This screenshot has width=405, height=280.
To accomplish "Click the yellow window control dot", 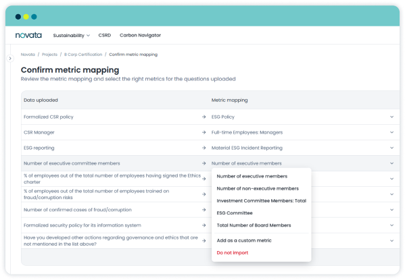I will [x=26, y=17].
